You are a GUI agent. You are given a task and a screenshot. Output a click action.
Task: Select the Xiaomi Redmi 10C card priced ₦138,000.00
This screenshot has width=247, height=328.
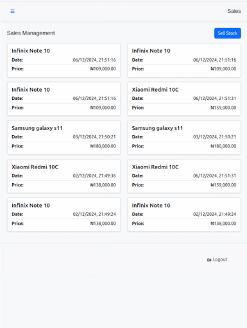click(64, 176)
